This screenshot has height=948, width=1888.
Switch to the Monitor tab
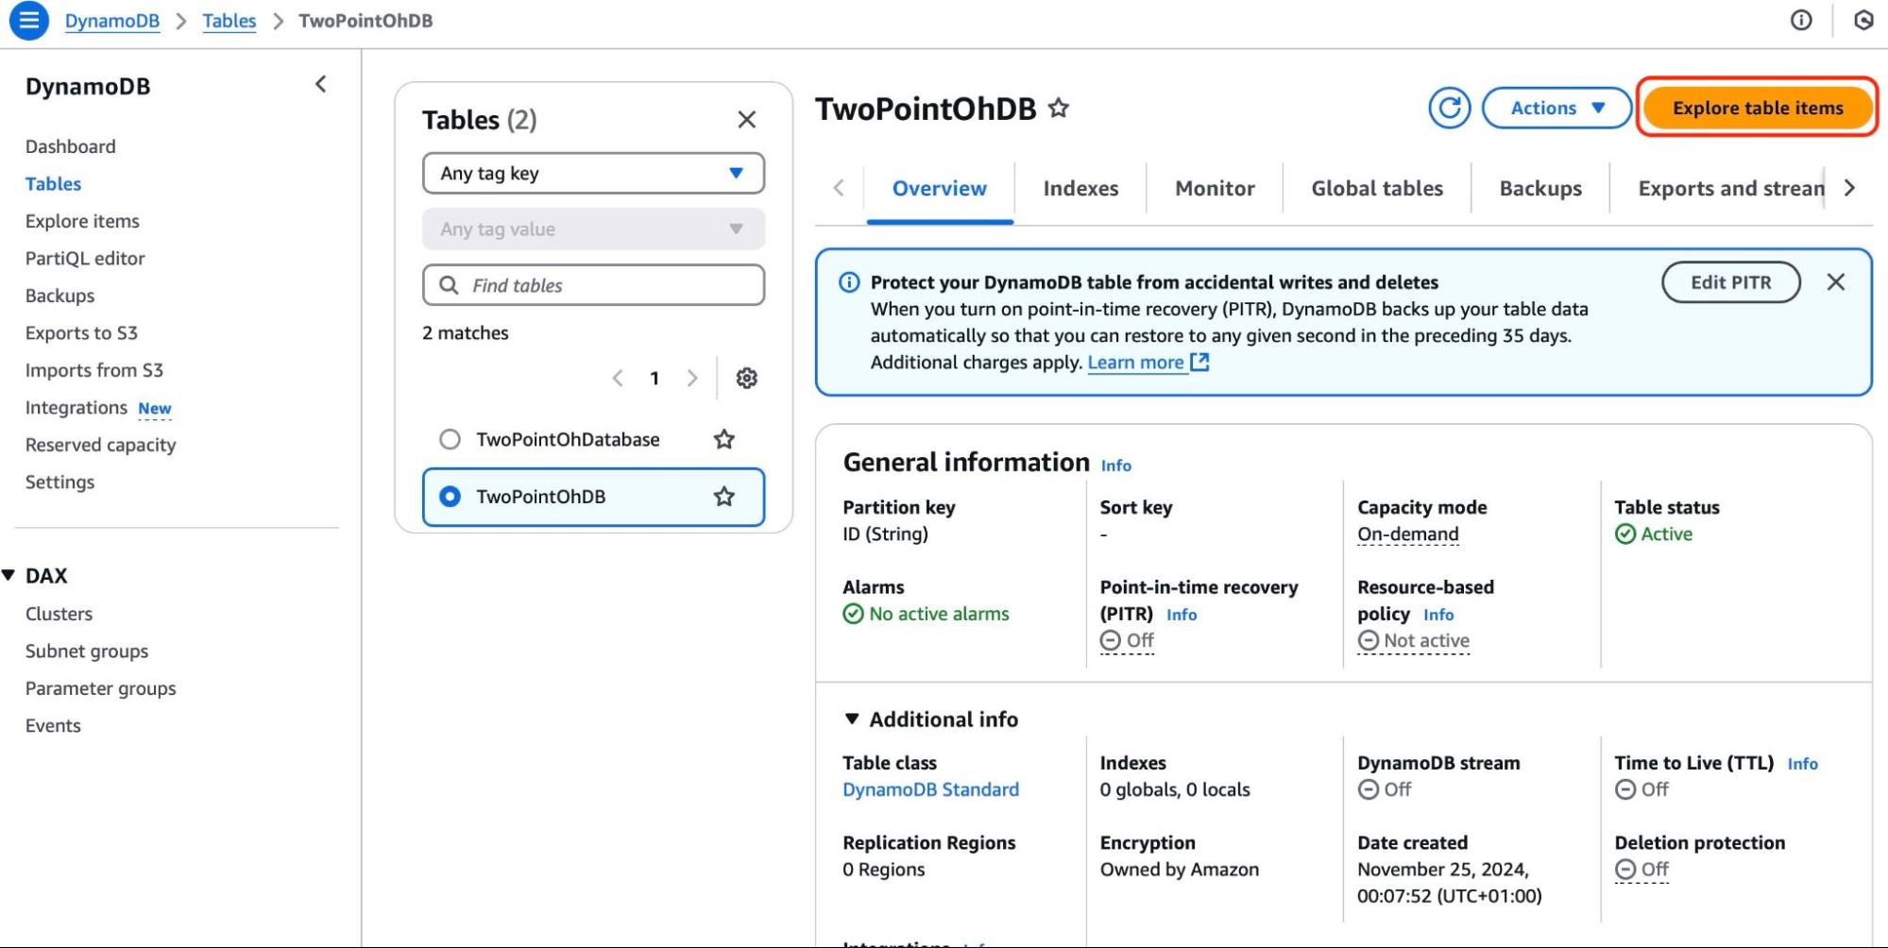point(1215,189)
